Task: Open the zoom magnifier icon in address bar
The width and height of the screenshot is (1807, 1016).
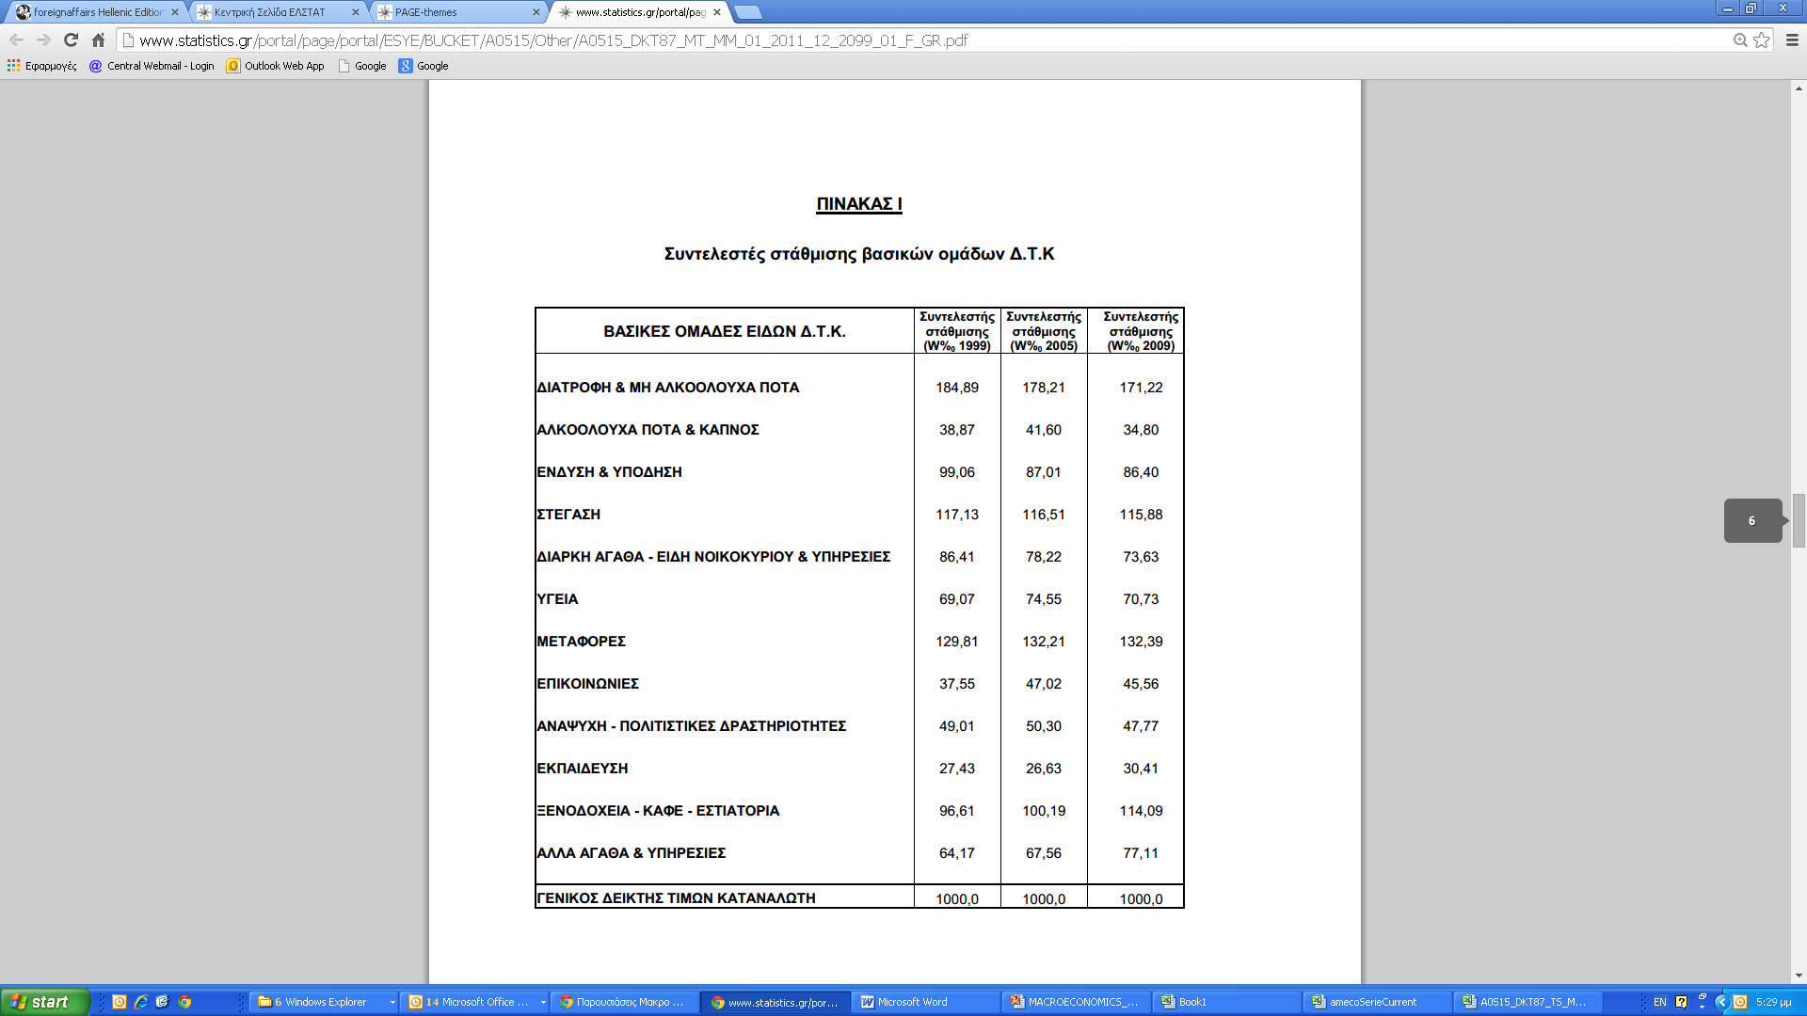Action: point(1740,40)
